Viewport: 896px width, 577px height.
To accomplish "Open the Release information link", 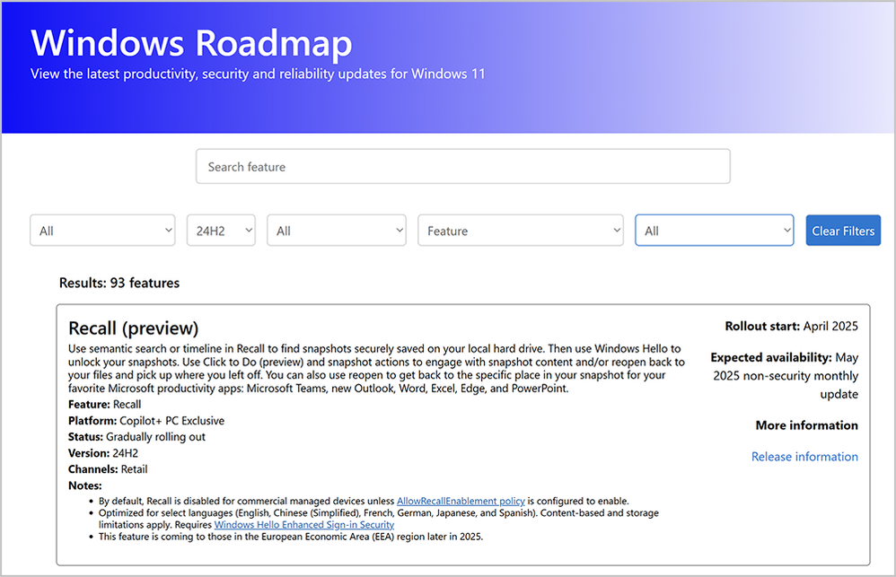I will [x=804, y=457].
